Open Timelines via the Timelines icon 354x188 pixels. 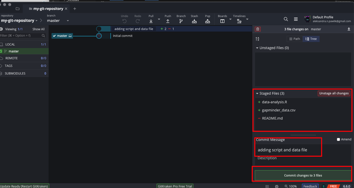coord(239,21)
